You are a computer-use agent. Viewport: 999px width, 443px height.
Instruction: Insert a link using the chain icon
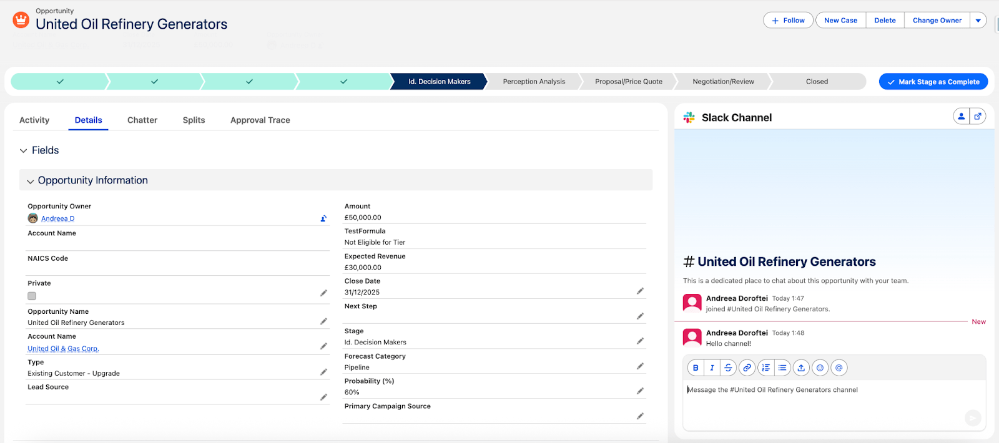pyautogui.click(x=747, y=368)
